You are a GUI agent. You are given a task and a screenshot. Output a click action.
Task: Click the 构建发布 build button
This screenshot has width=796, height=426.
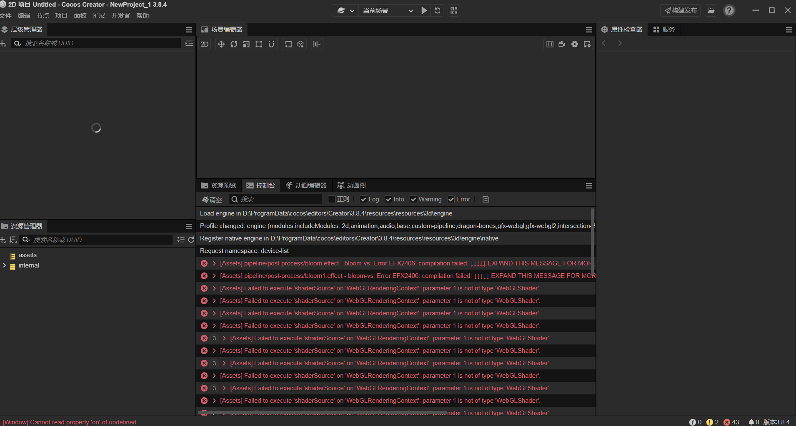(681, 10)
